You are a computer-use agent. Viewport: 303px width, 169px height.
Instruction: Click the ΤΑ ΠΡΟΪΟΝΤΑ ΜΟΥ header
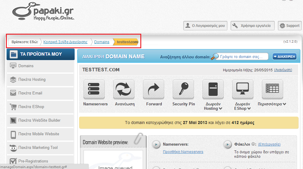[x=40, y=54]
